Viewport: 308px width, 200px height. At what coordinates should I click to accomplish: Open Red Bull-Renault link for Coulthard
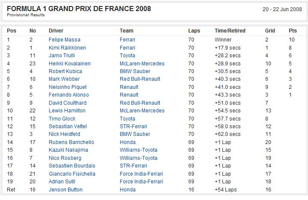140,103
